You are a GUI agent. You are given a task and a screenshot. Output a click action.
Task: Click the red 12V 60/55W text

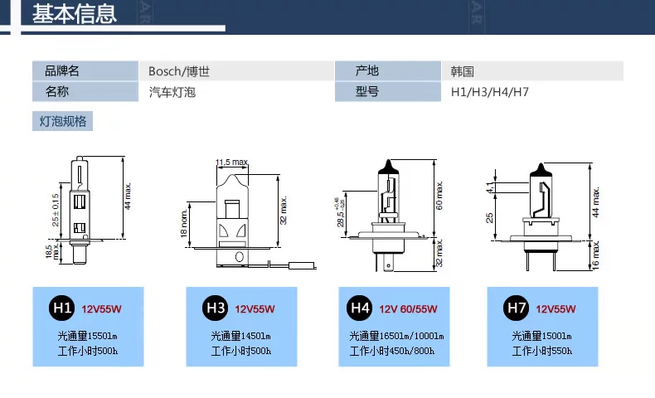coord(408,310)
